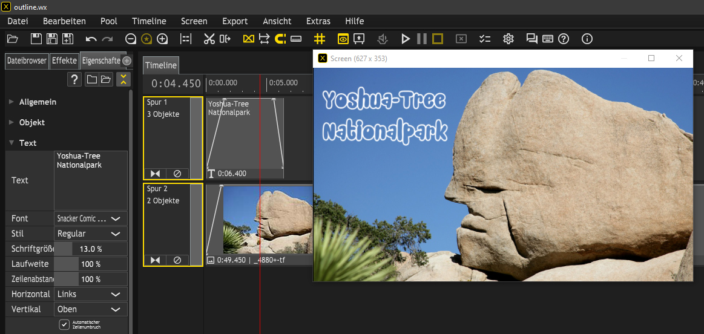The image size is (704, 334).
Task: Click the closed folder preset button in properties
Action: [91, 79]
